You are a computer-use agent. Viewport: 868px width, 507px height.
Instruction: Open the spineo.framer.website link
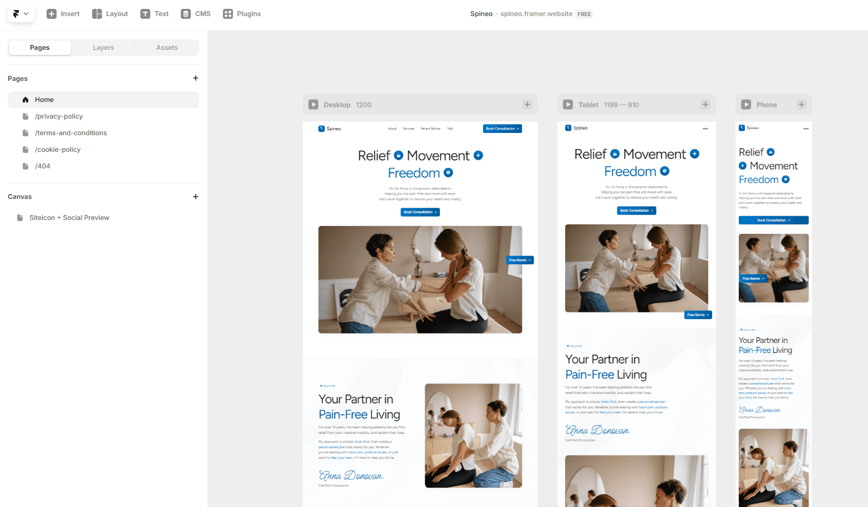tap(536, 14)
